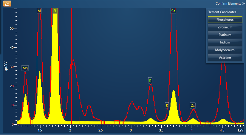Viewport: 246px width, 135px height.
Task: Expand the Confirm Elements panel
Action: (x=228, y=4)
